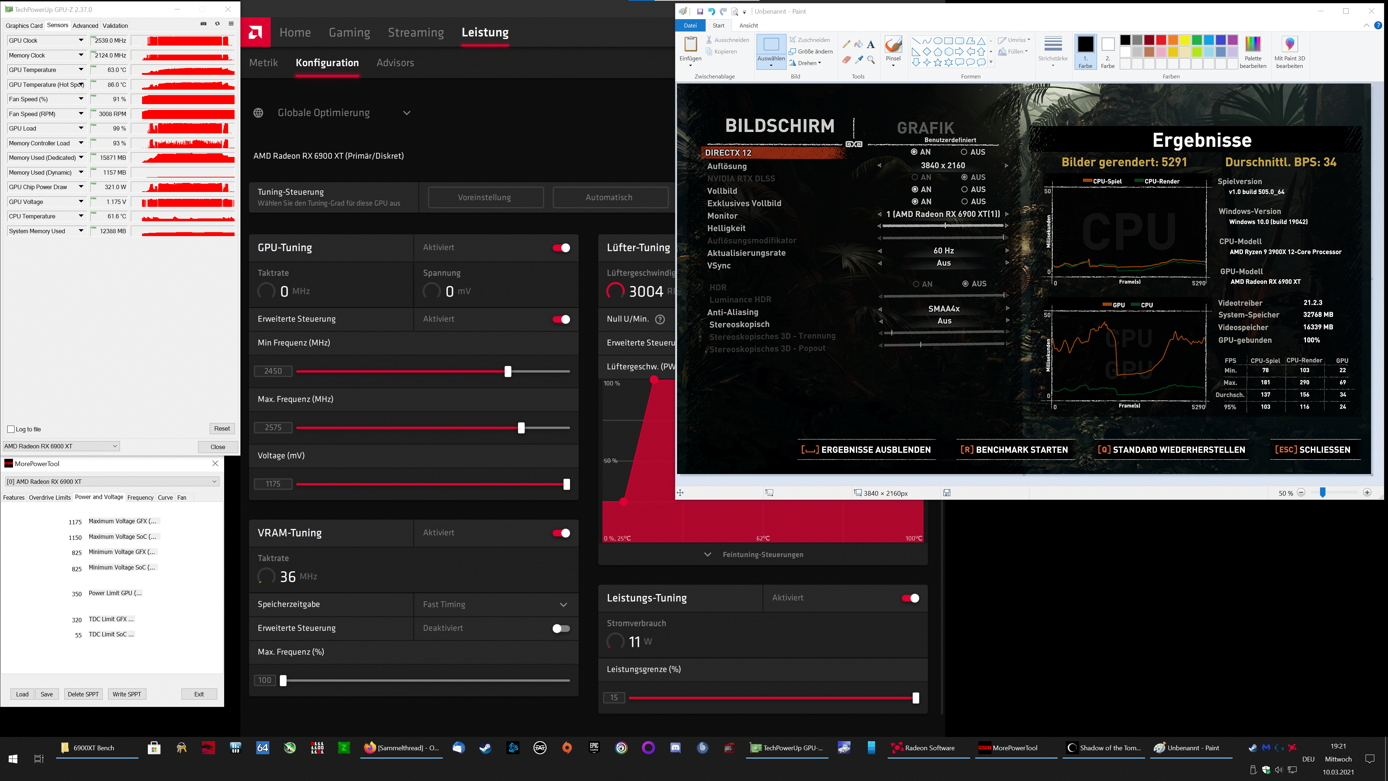Open the Metrik sub-tab
Viewport: 1388px width, 781px height.
[264, 63]
